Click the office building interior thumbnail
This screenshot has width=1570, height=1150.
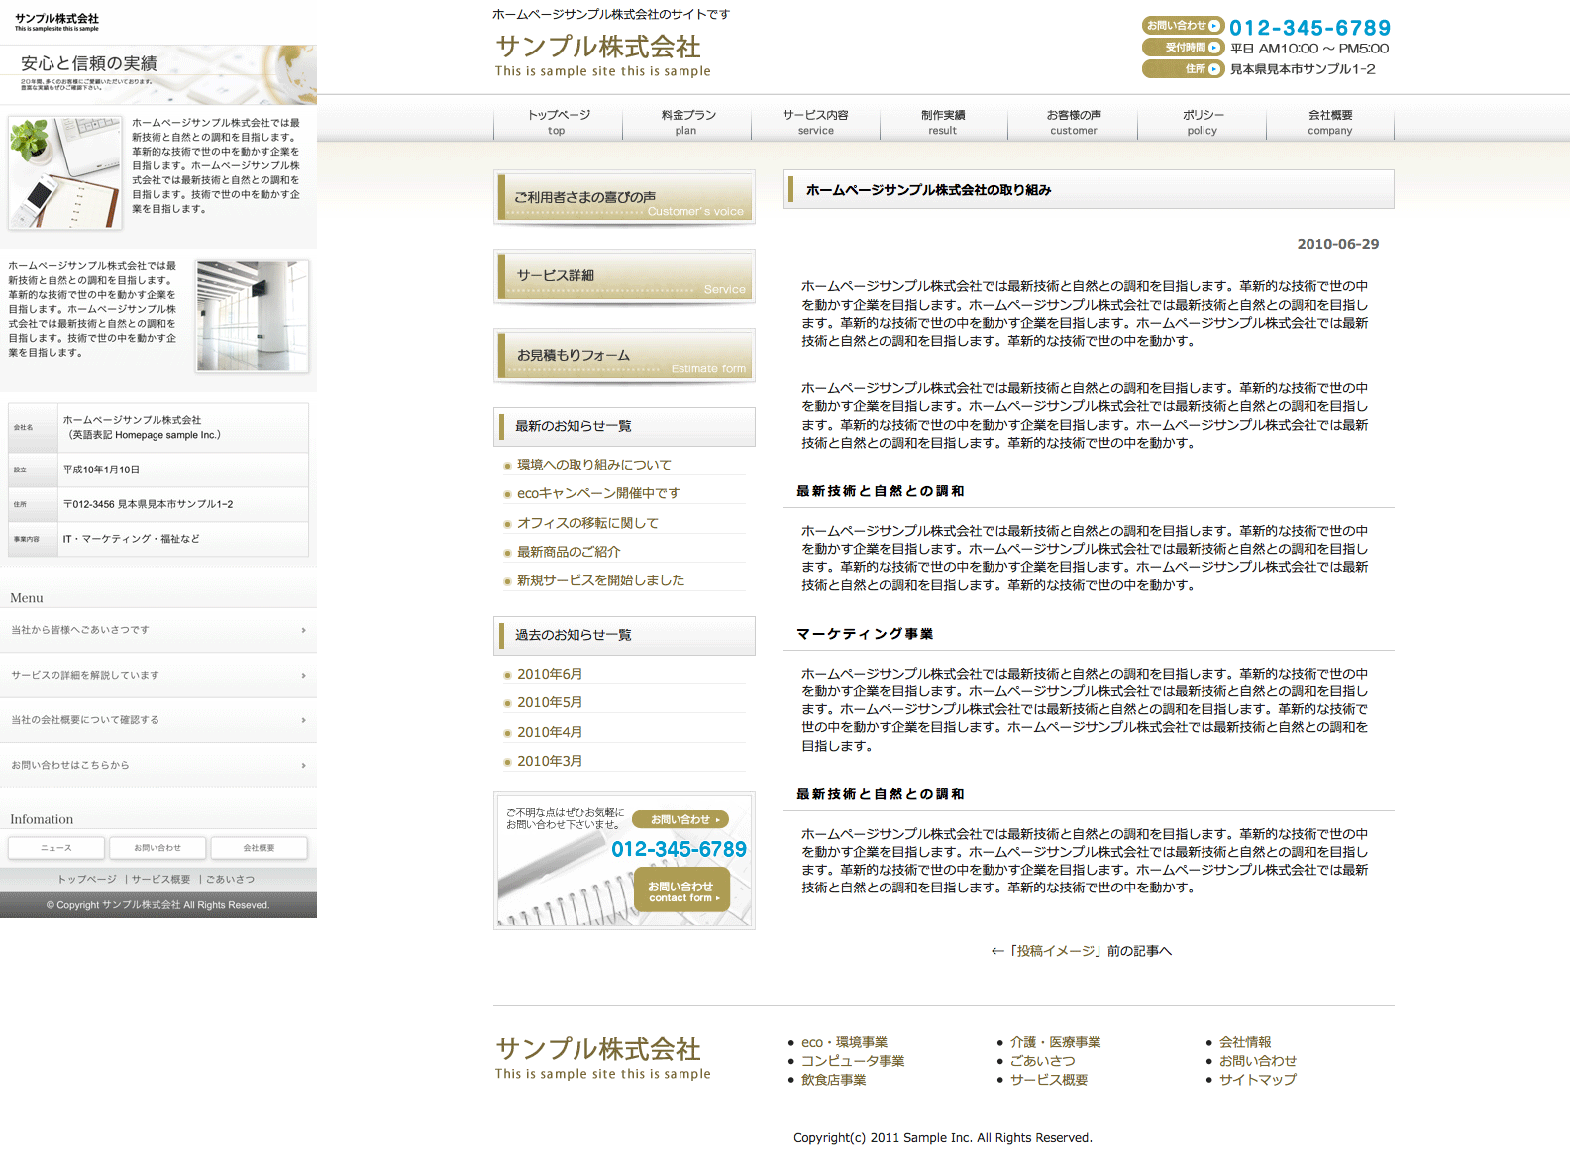point(253,316)
